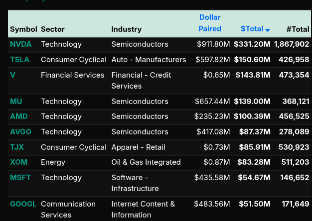The height and width of the screenshot is (221, 312).
Task: Select the AMD ticker link
Action: [19, 116]
